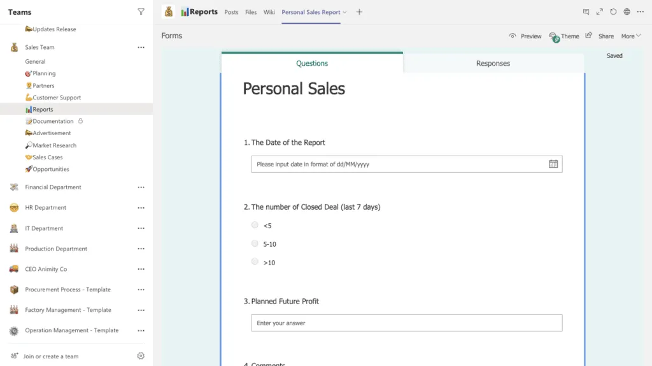
Task: Click the Reports channel header team icon
Action: coord(168,11)
